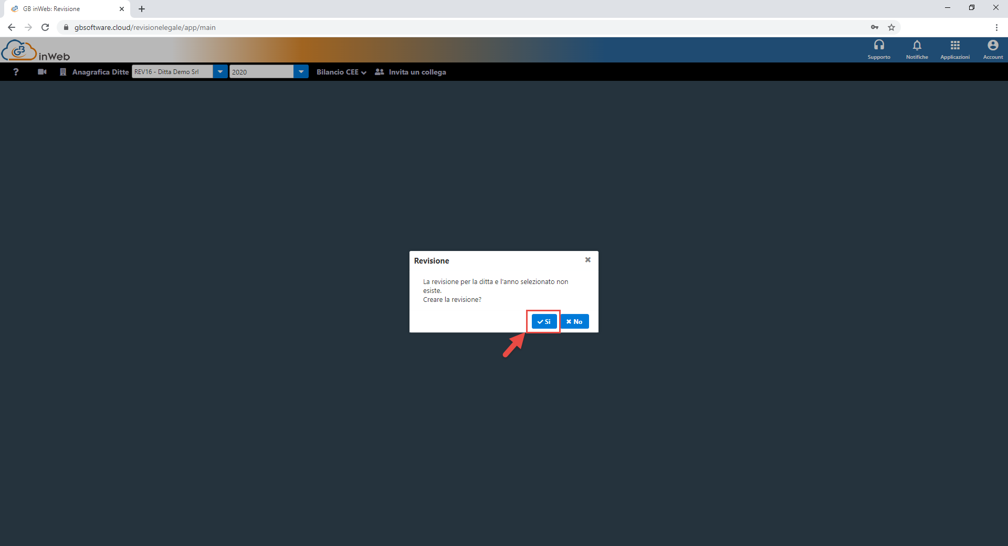Click the question mark help icon

pos(16,72)
